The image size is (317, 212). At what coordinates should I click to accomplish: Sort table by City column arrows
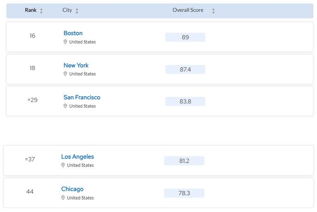click(x=77, y=11)
